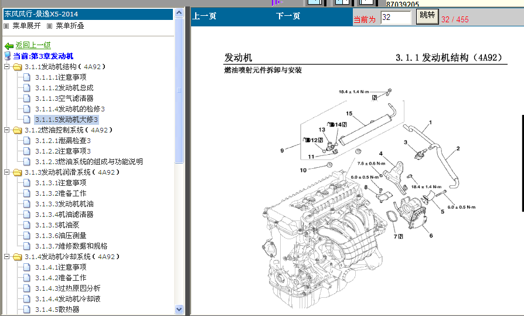The height and width of the screenshot is (316, 524).
Task: Click sidebar scrollbar up arrow
Action: tap(179, 13)
